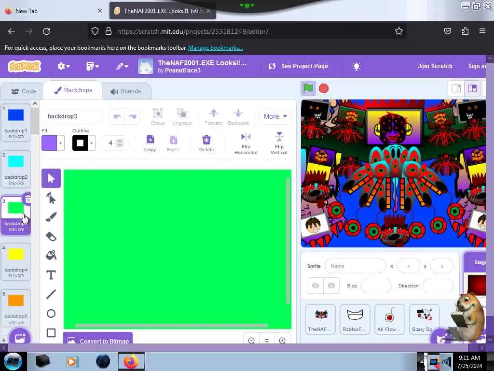Open the Edit pencil dropdown
The height and width of the screenshot is (371, 494).
[122, 66]
